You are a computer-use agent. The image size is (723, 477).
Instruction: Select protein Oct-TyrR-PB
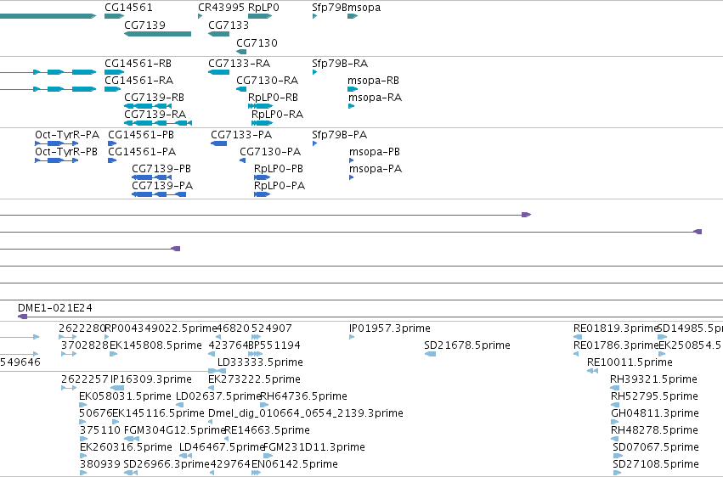(x=56, y=160)
